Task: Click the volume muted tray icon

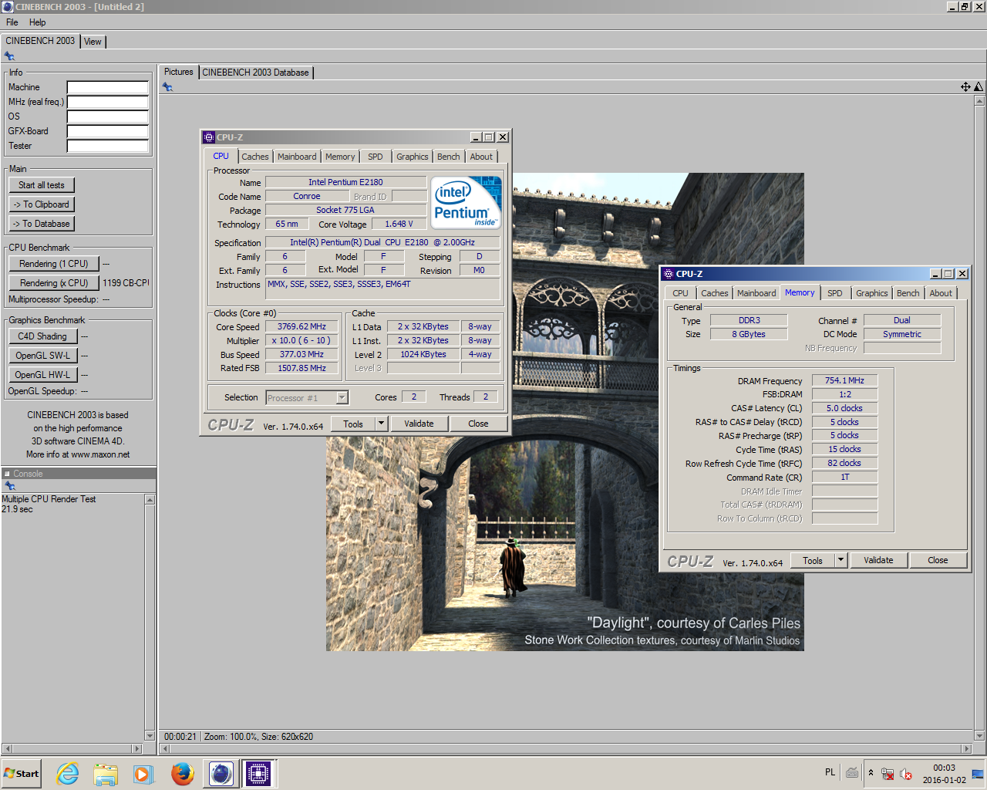Action: point(906,774)
